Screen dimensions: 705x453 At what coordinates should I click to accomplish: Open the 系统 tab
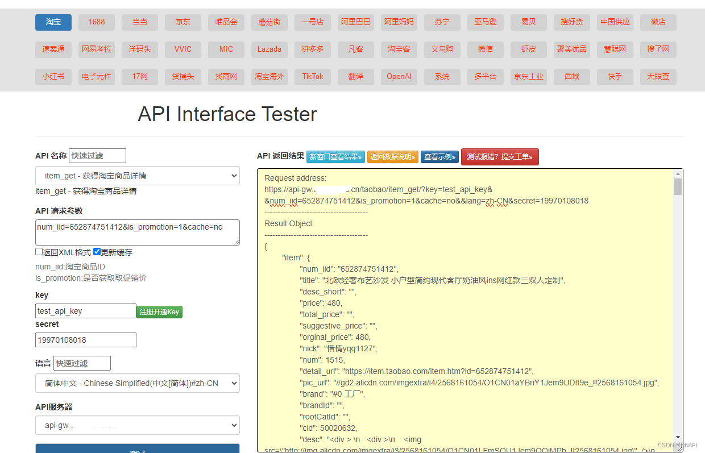(x=442, y=77)
